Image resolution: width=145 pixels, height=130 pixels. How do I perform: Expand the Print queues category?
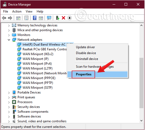click(x=9, y=97)
